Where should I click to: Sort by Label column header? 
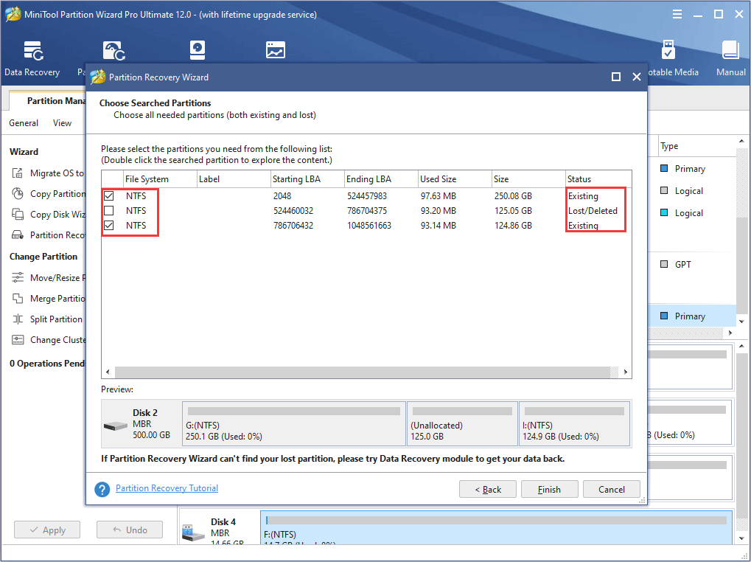234,179
